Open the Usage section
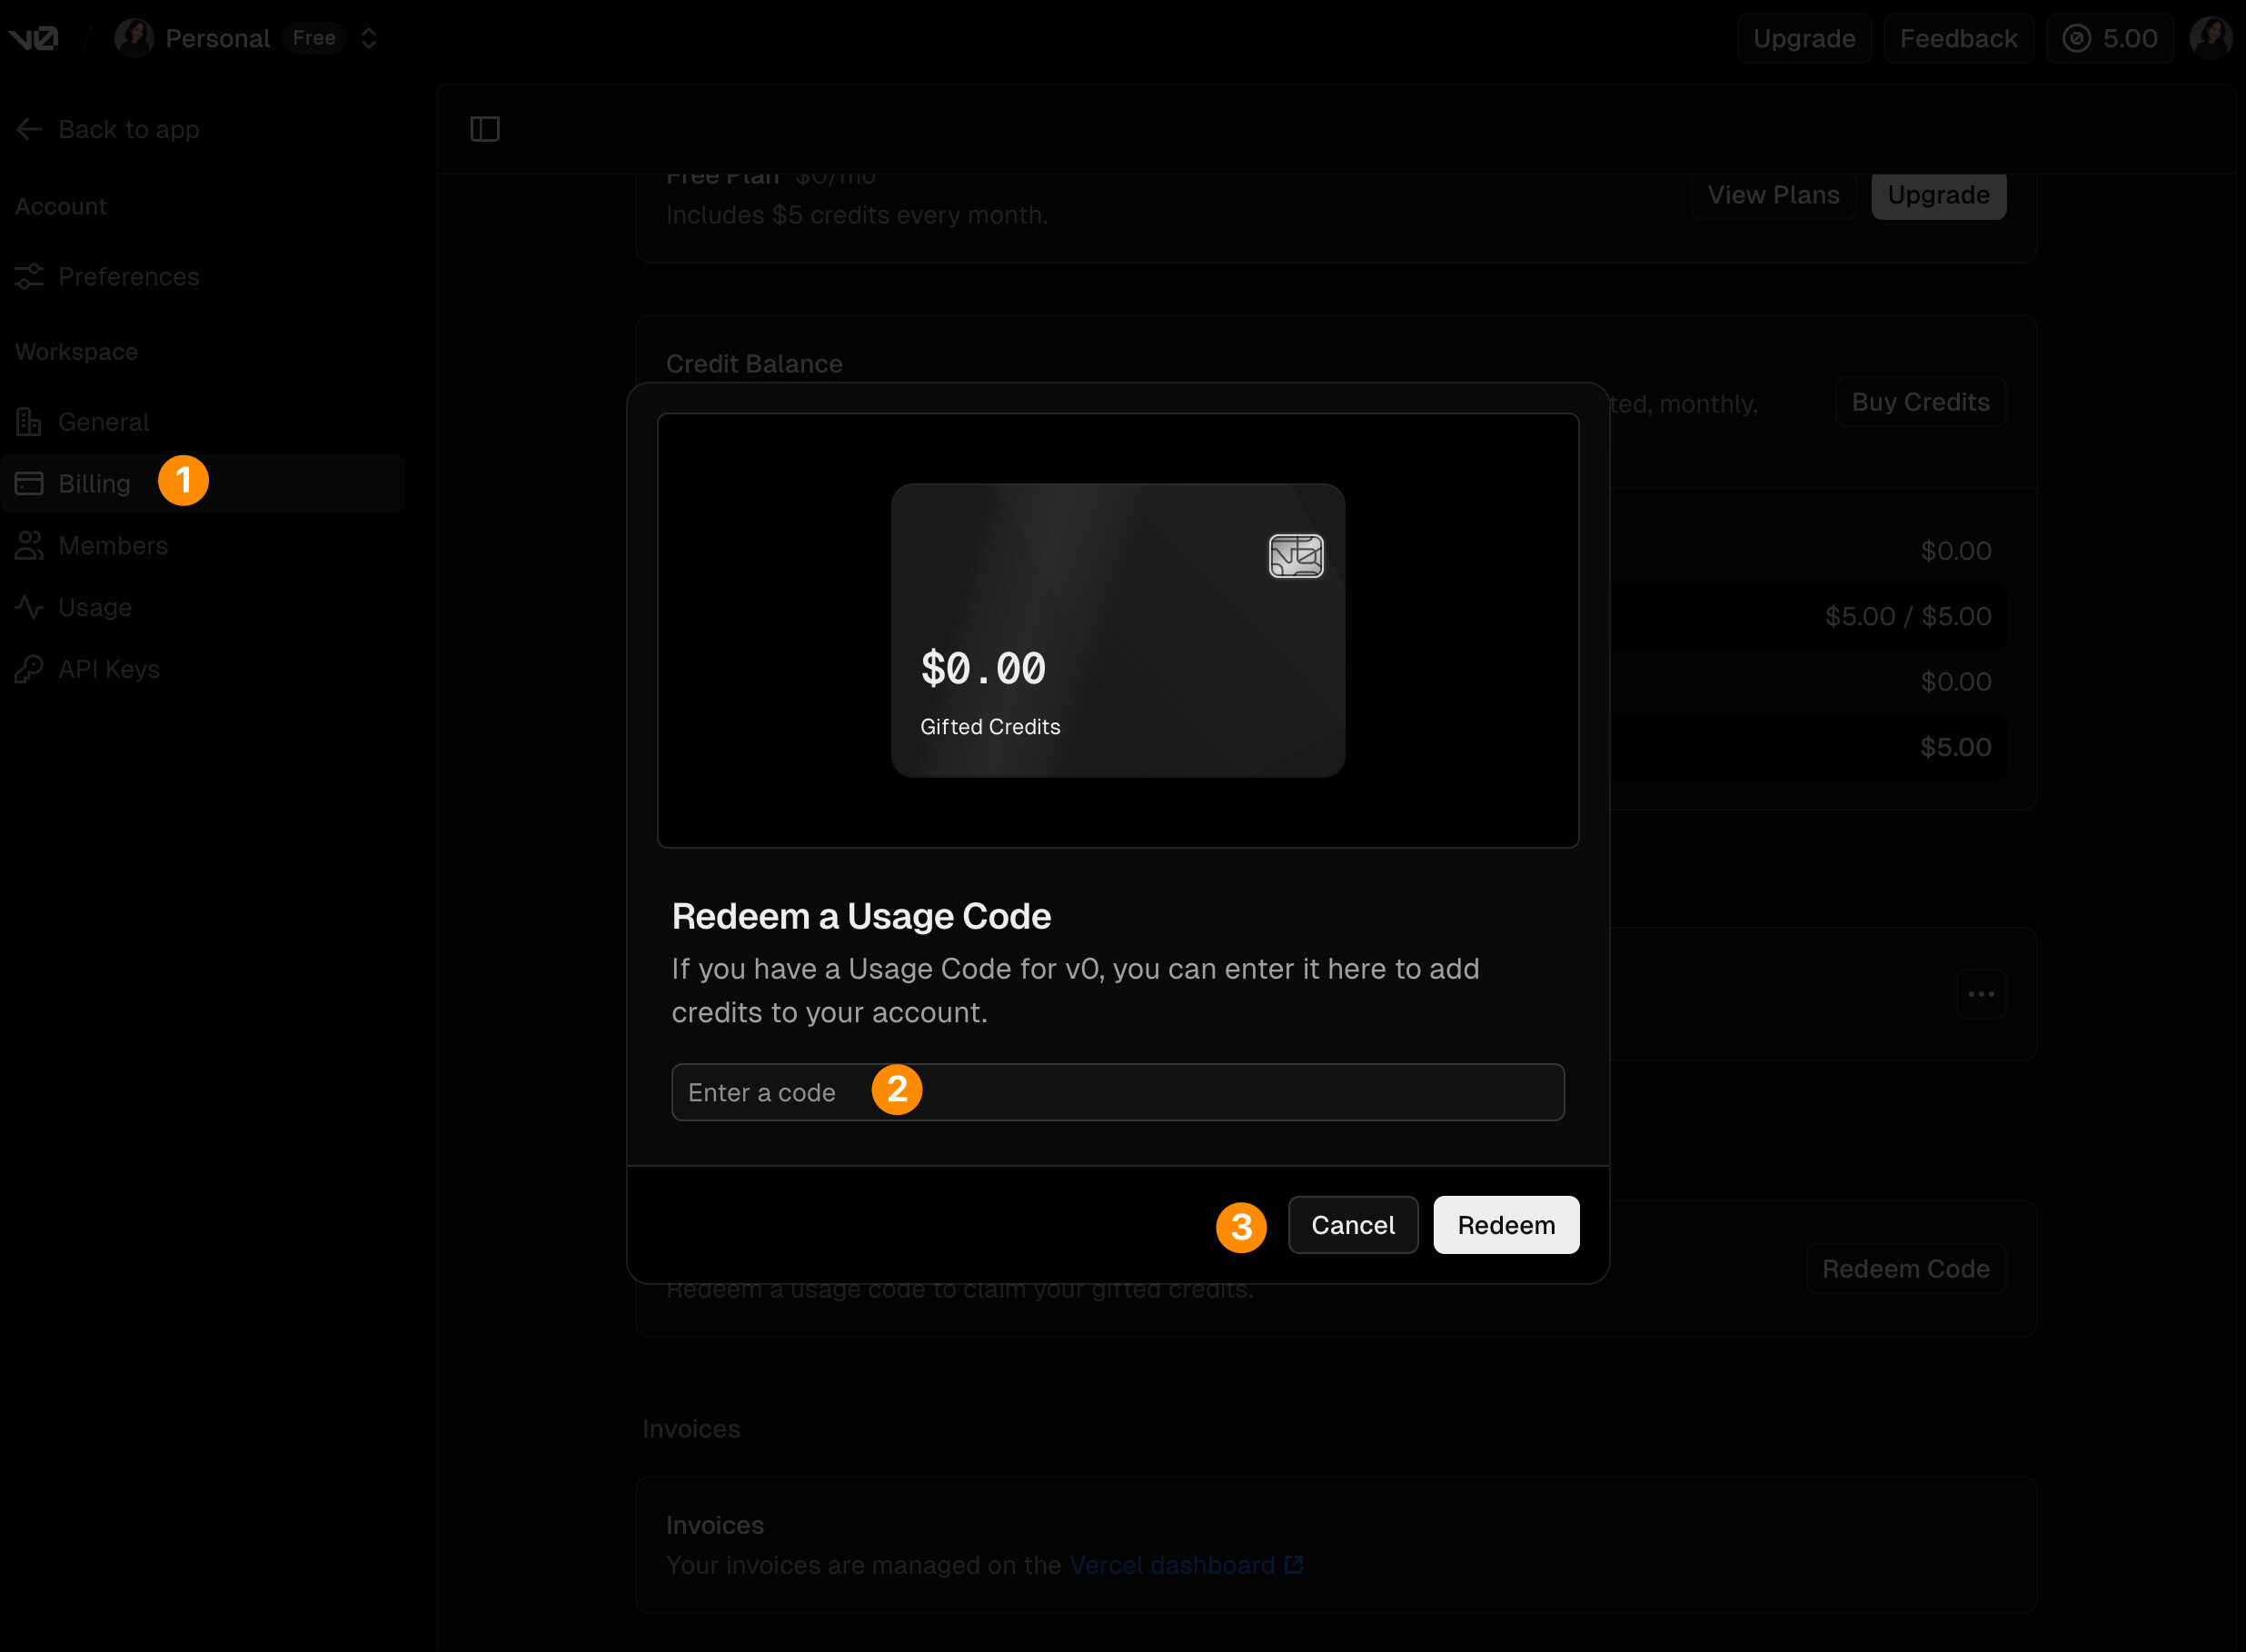 pos(94,607)
